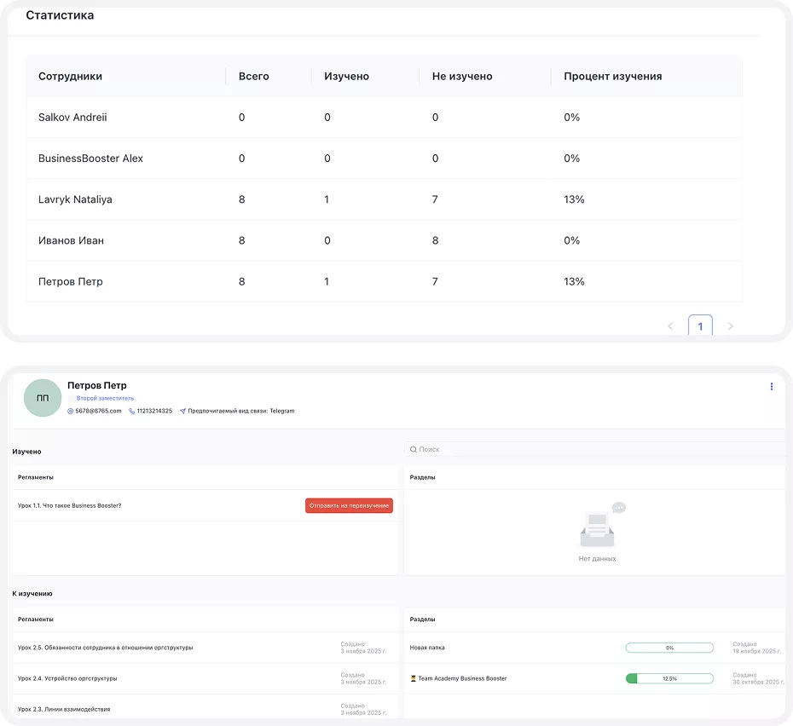Click the magnifier icon in search field
Screen dimensions: 793x726
coord(414,449)
